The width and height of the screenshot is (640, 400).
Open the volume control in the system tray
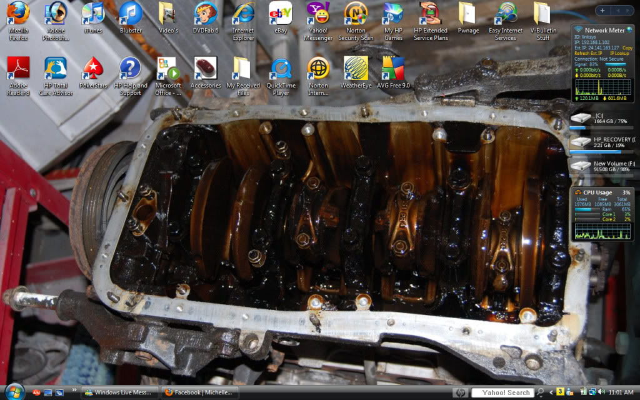601,392
